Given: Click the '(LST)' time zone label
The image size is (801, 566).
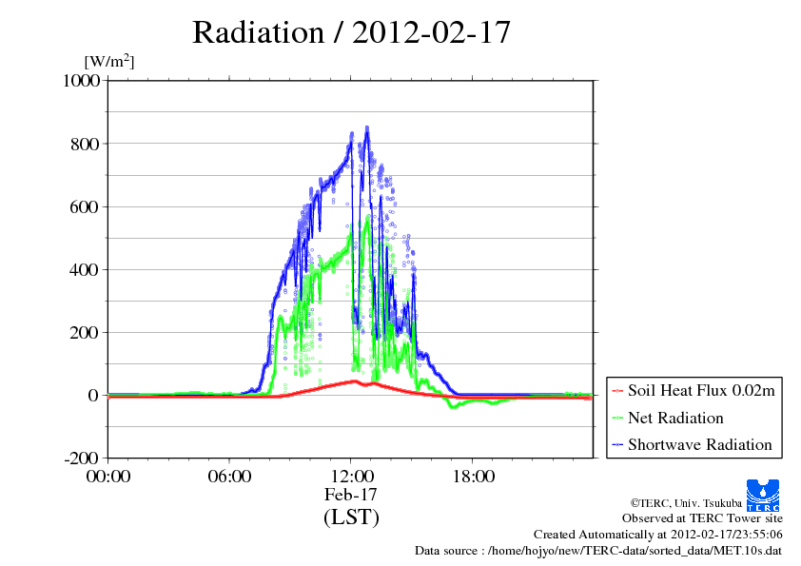Looking at the screenshot, I should tap(351, 517).
